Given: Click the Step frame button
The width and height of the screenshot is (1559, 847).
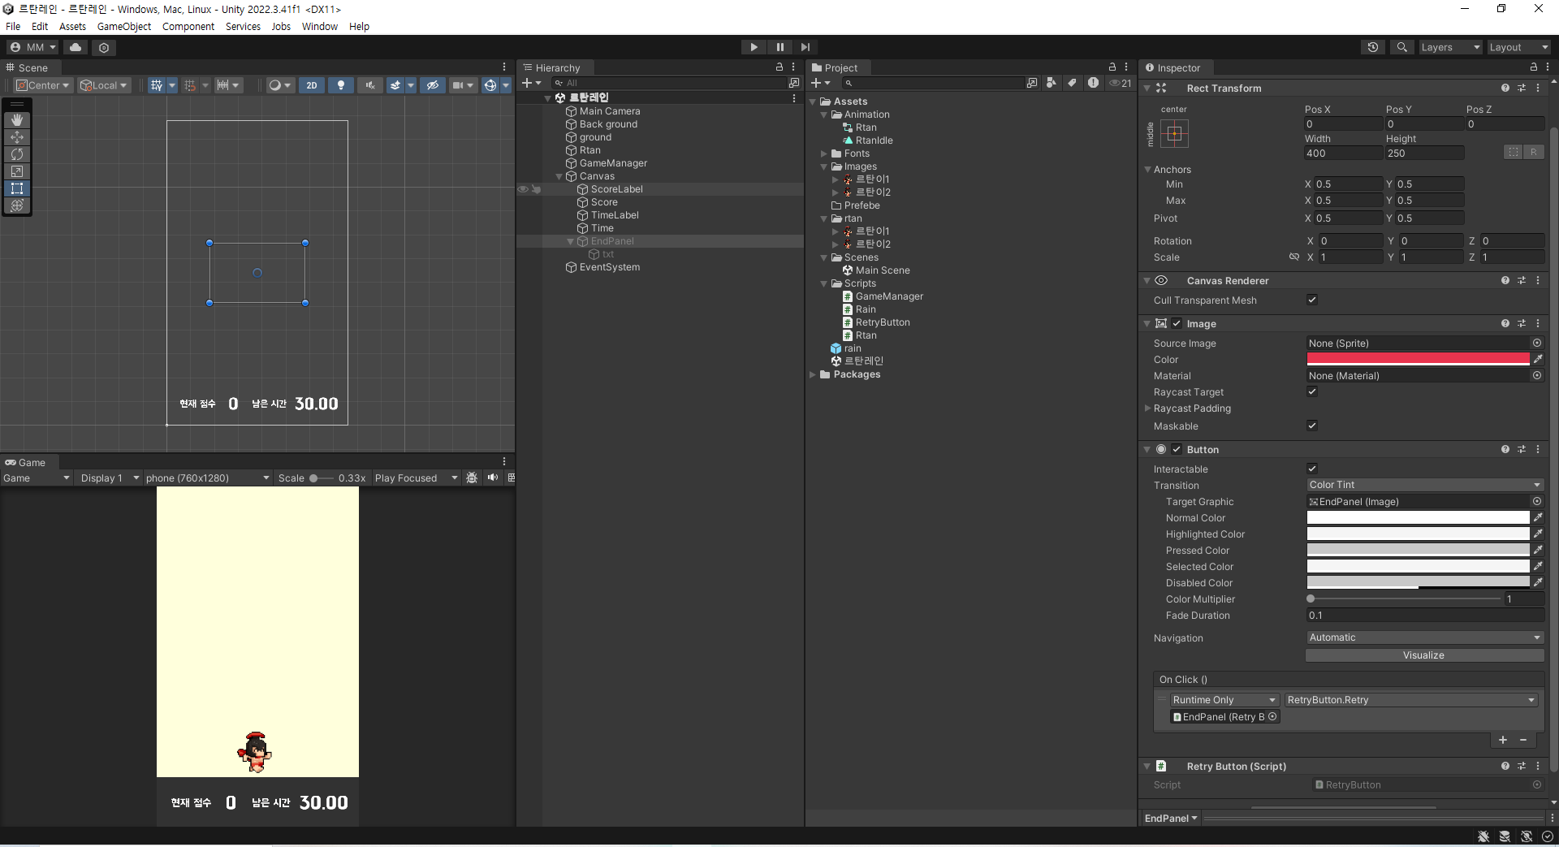Looking at the screenshot, I should pyautogui.click(x=805, y=47).
